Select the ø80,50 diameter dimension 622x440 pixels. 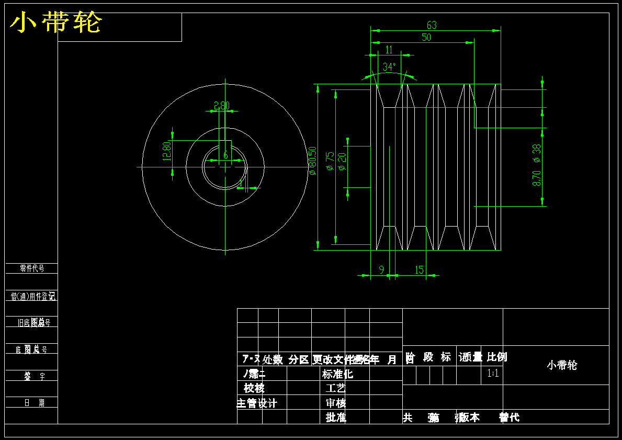pyautogui.click(x=313, y=161)
